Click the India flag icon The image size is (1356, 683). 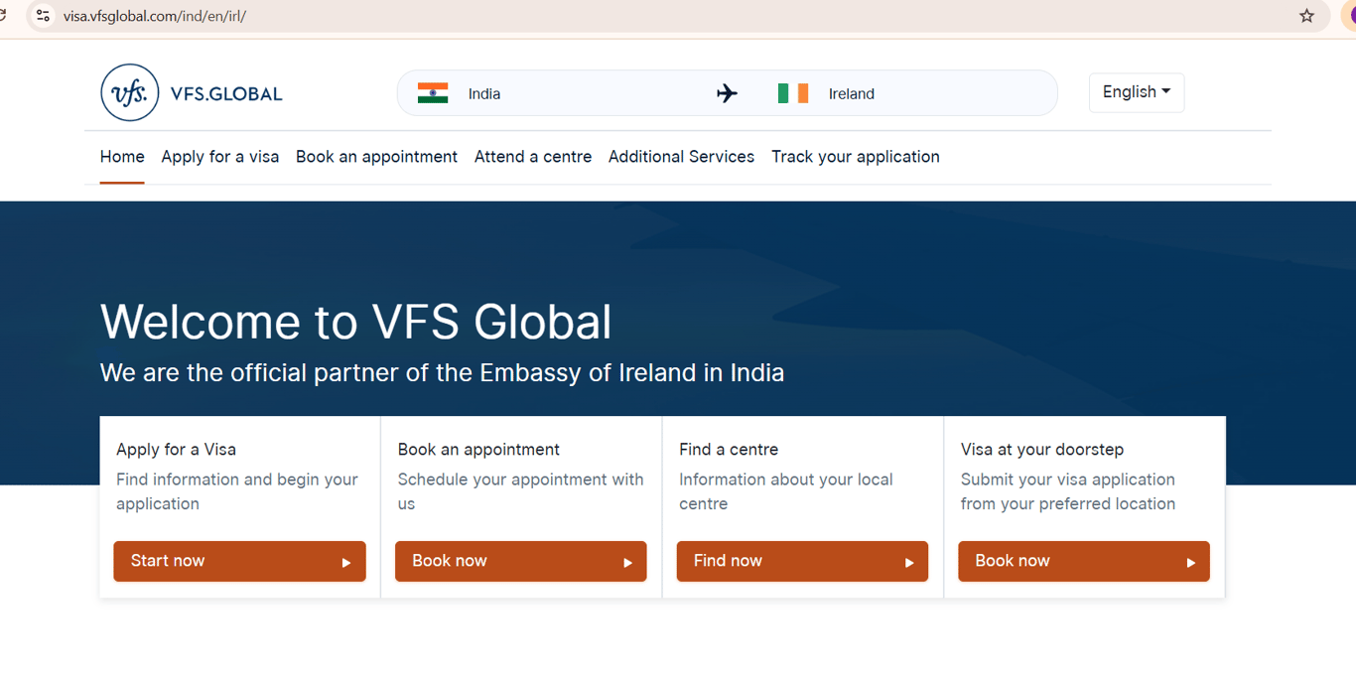pos(433,93)
